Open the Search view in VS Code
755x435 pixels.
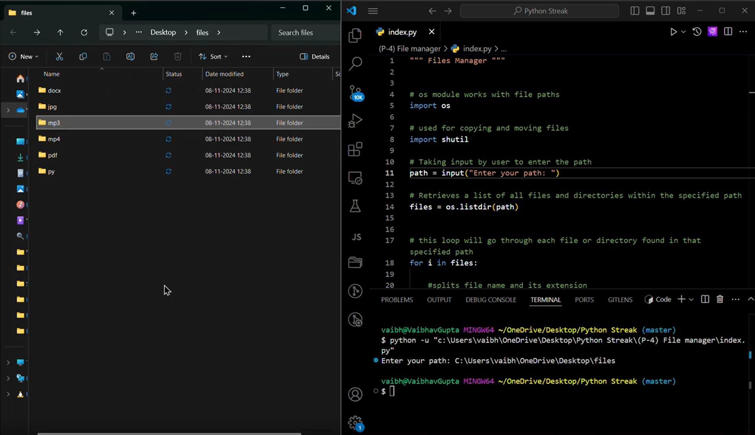(355, 63)
